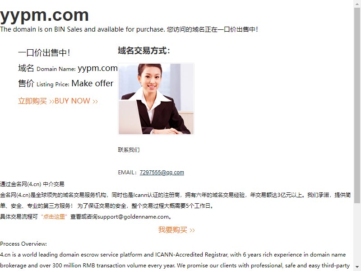Click the large yypm.com page heading

(x=44, y=15)
